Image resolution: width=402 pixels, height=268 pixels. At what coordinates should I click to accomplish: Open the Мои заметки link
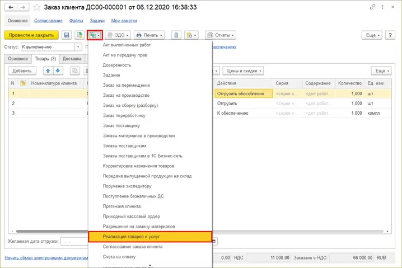123,20
